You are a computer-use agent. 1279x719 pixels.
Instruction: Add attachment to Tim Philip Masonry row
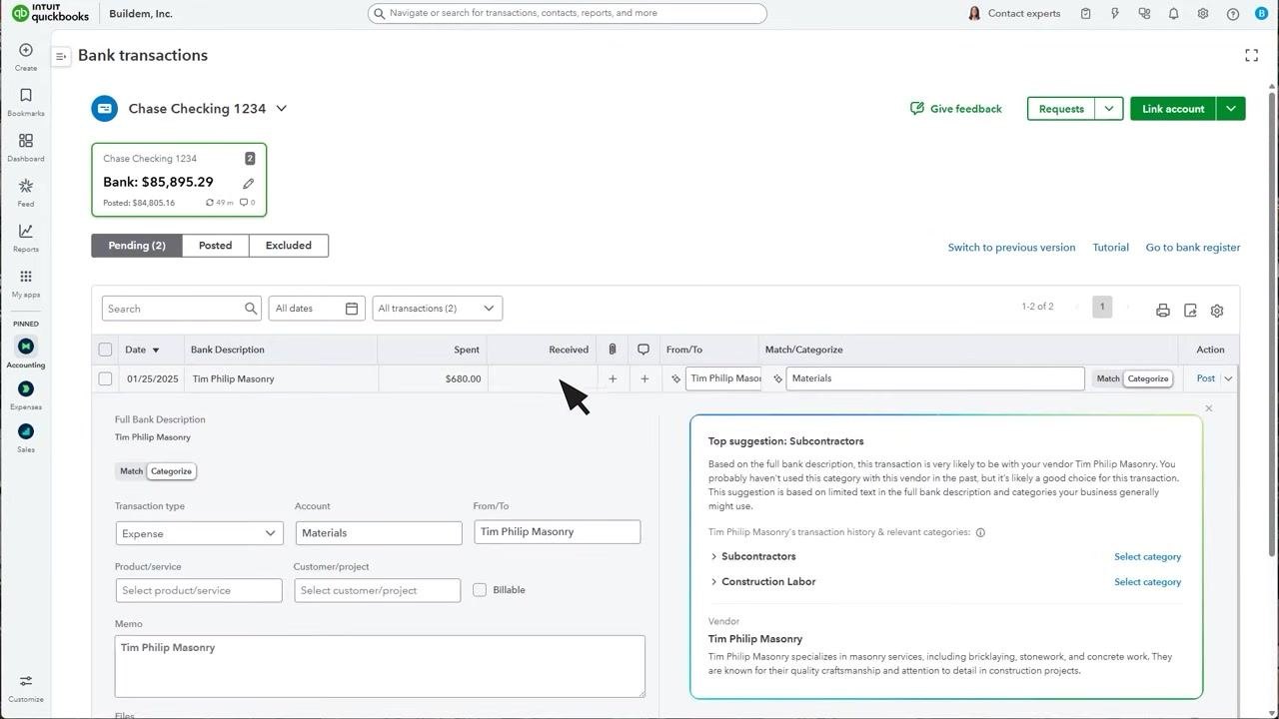coord(613,378)
